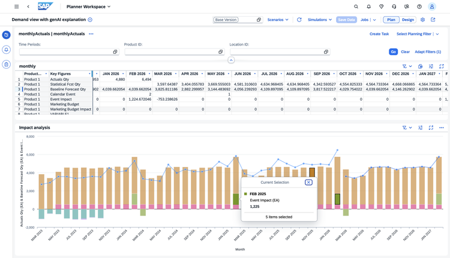Screen dimensions: 450x258
Task: Open the diamond-shaped icon in header
Action: point(381,7)
